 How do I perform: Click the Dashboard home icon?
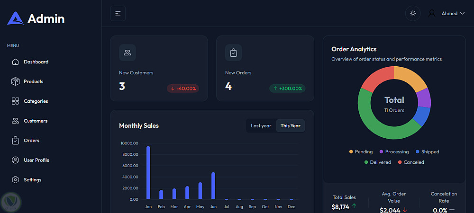pos(16,62)
